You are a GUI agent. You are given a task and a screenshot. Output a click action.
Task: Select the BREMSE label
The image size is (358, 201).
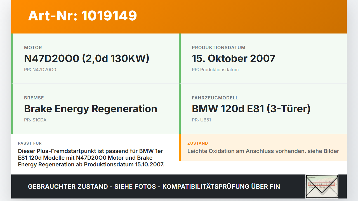point(34,98)
